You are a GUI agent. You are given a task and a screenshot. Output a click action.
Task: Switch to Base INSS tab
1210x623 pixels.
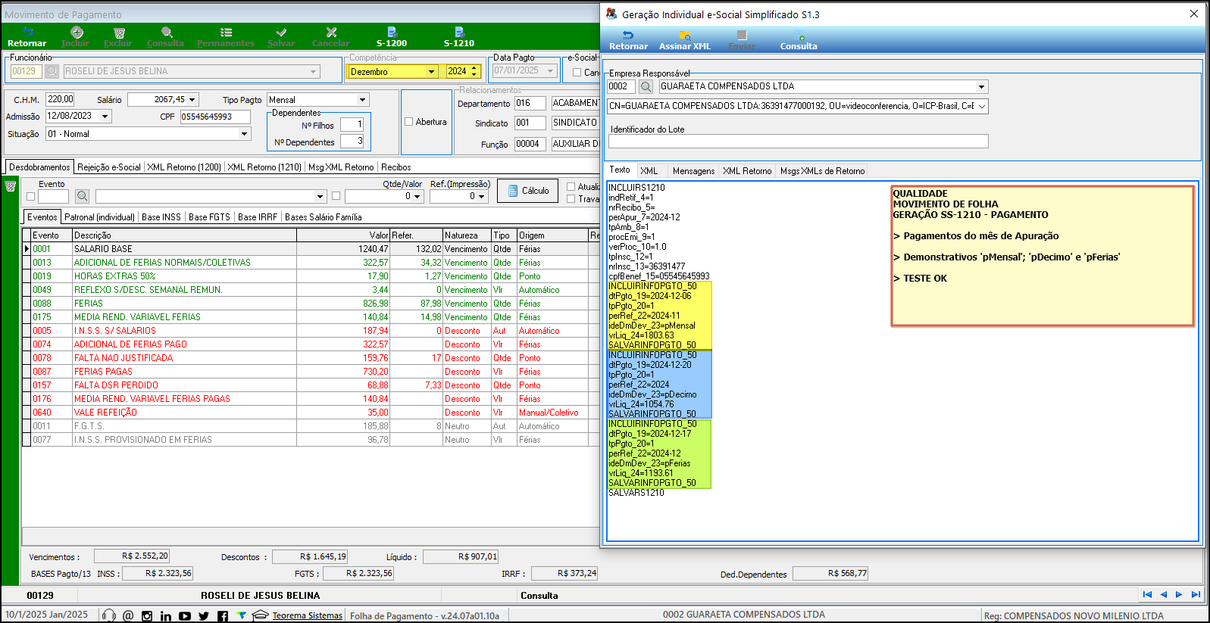tap(161, 217)
